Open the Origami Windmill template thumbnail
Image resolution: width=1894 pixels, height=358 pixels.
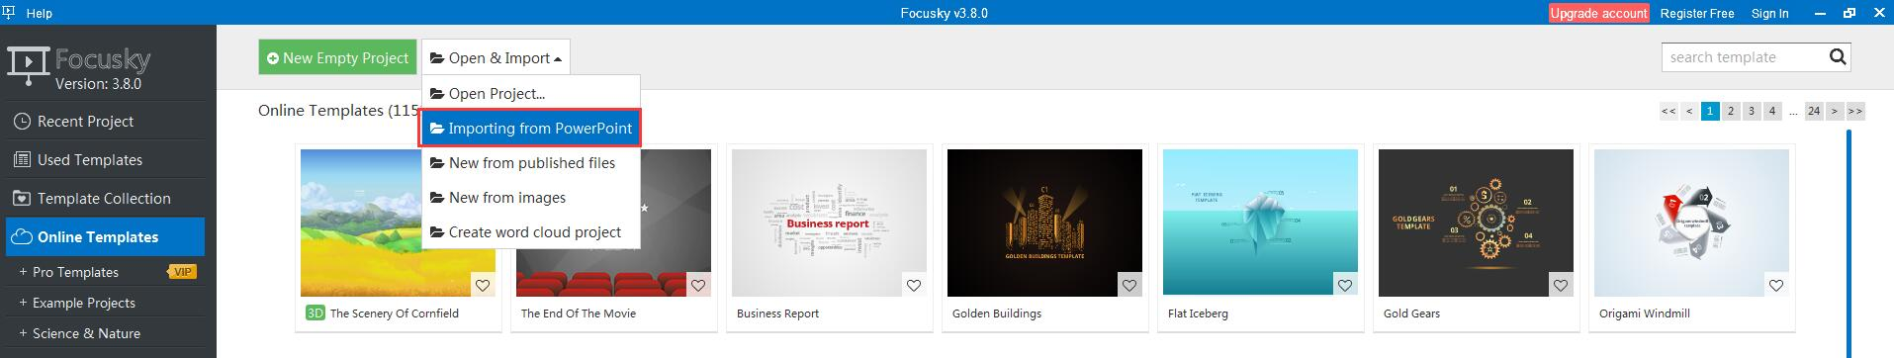click(1691, 223)
